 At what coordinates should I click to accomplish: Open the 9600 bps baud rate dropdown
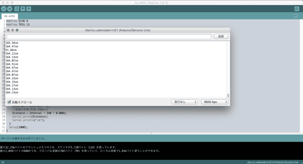click(215, 102)
